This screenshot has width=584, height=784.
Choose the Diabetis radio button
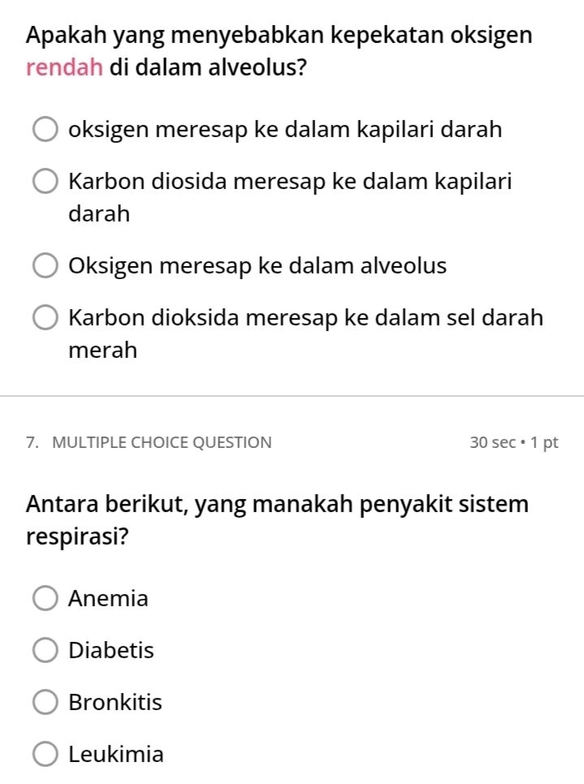pos(45,651)
